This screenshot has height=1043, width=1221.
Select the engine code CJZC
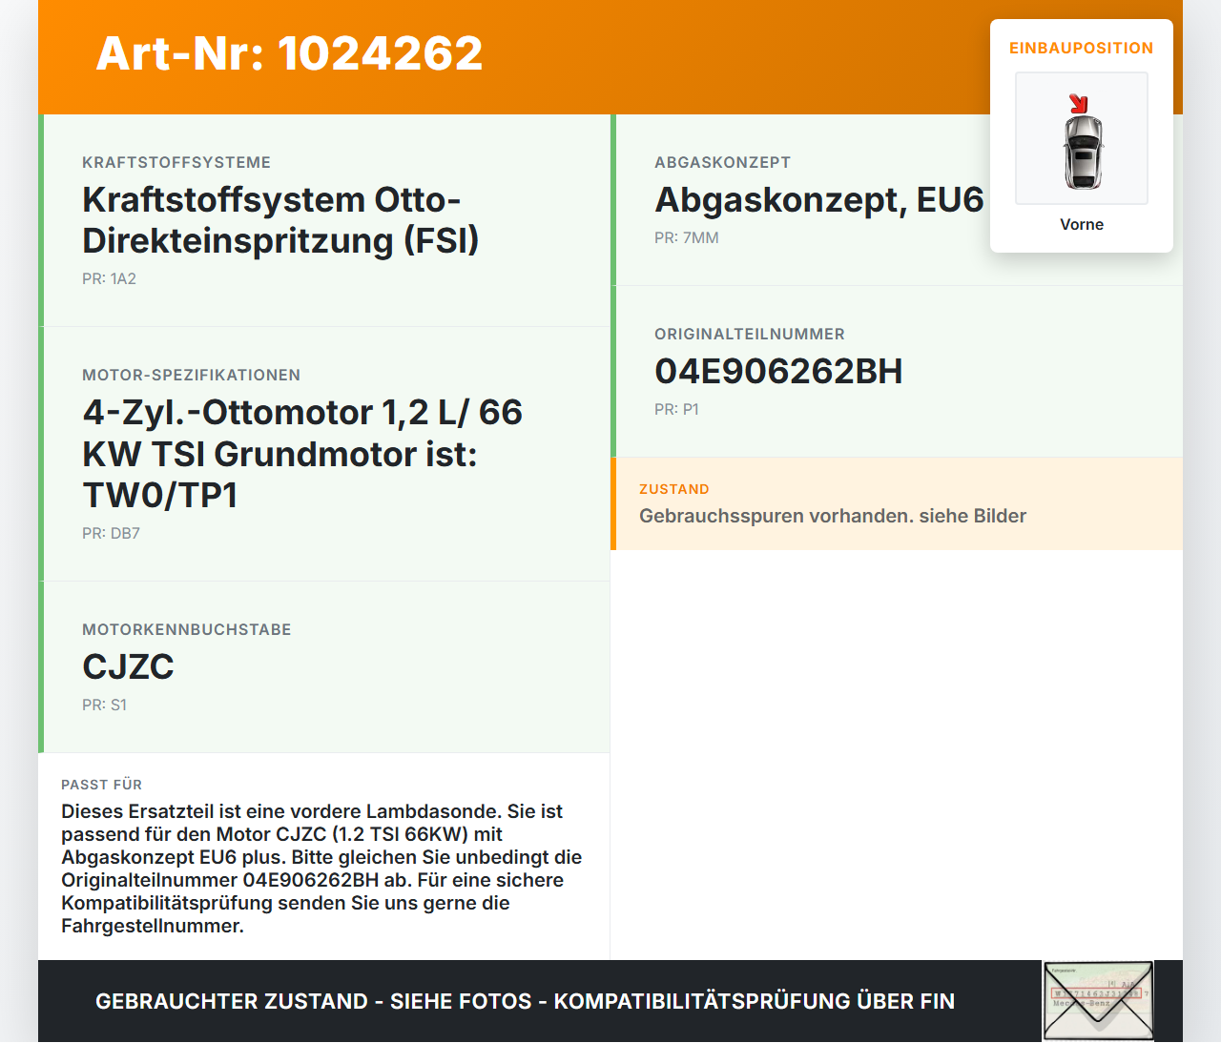coord(128,667)
